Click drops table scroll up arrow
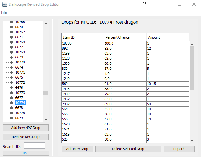201x157 pixels. click(192, 44)
